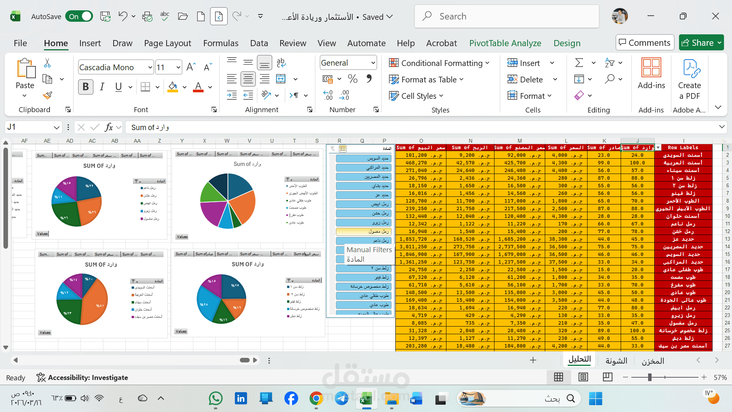Select Format as Table
The height and width of the screenshot is (412, 732).
[427, 79]
